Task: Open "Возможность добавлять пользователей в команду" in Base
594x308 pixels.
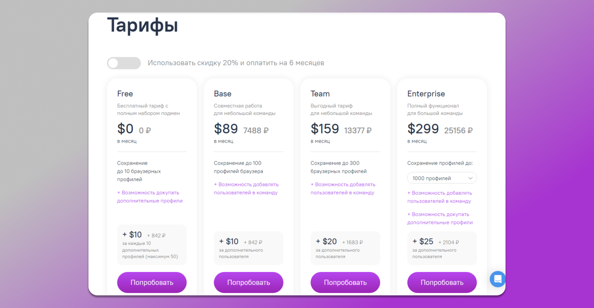Action: pos(246,188)
